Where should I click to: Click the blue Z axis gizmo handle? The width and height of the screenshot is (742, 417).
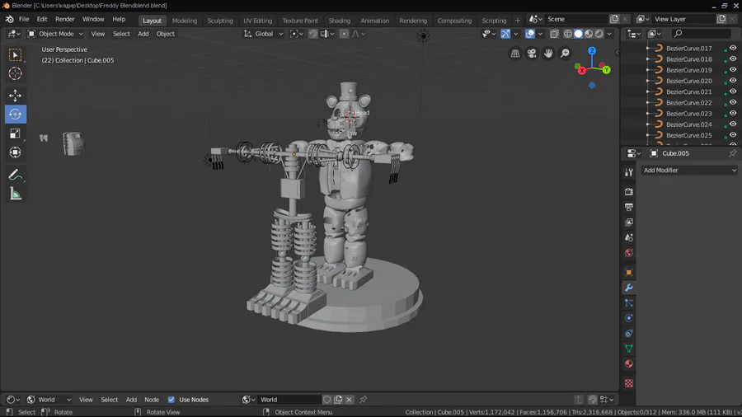click(x=592, y=50)
